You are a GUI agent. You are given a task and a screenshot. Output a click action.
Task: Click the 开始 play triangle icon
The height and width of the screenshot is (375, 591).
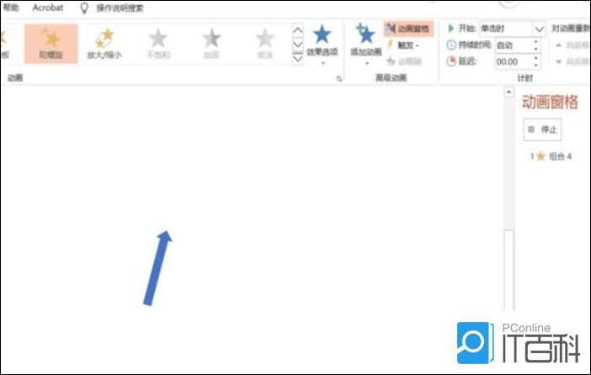(450, 29)
